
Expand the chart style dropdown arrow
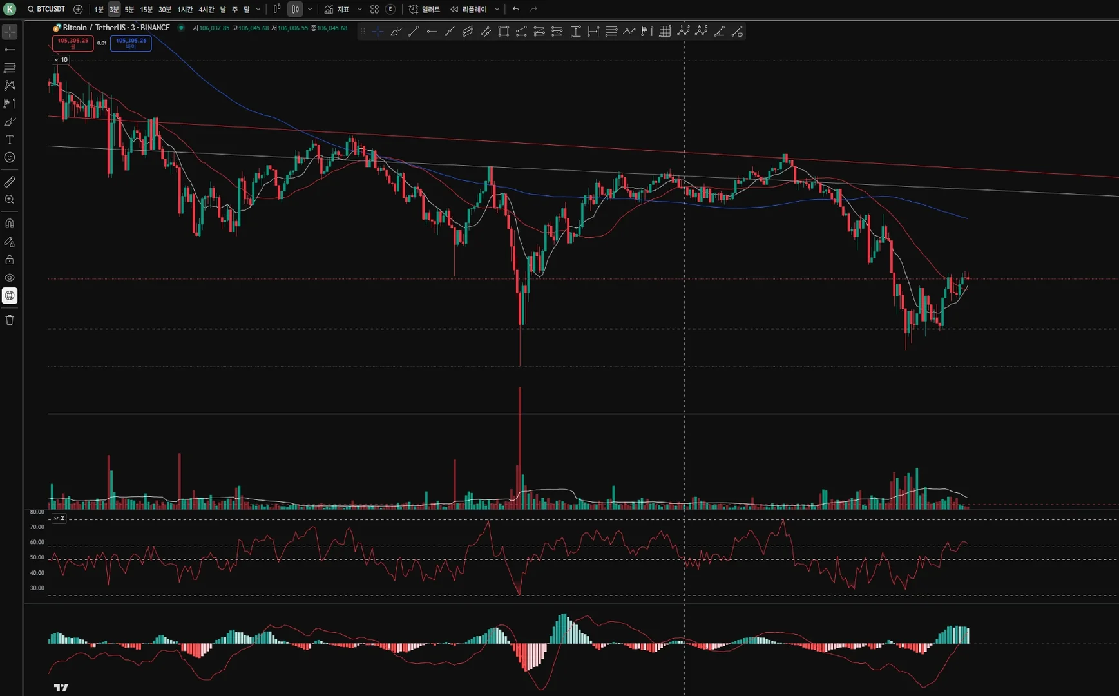(x=310, y=9)
